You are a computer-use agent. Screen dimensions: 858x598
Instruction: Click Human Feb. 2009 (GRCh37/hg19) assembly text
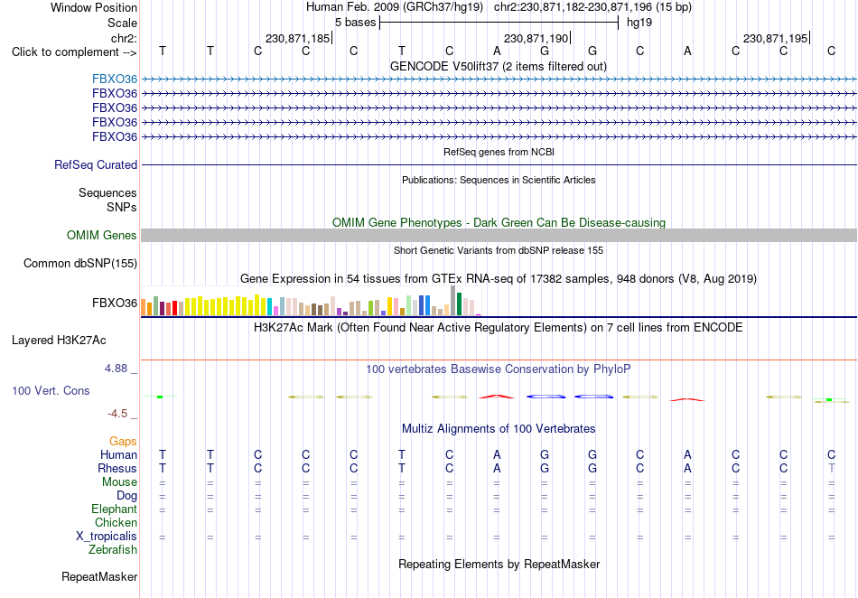coord(395,7)
